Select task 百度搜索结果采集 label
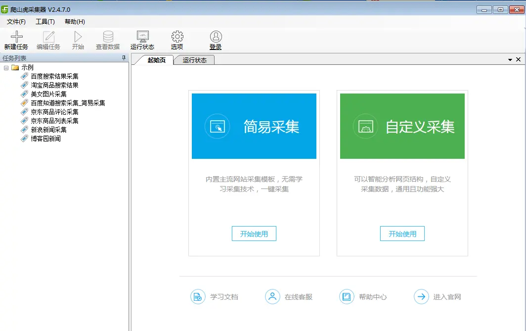 (x=55, y=76)
